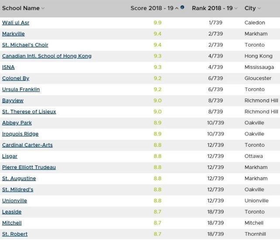This screenshot has height=240, width=280.
Task: View the Lisgar school page
Action: (x=10, y=156)
